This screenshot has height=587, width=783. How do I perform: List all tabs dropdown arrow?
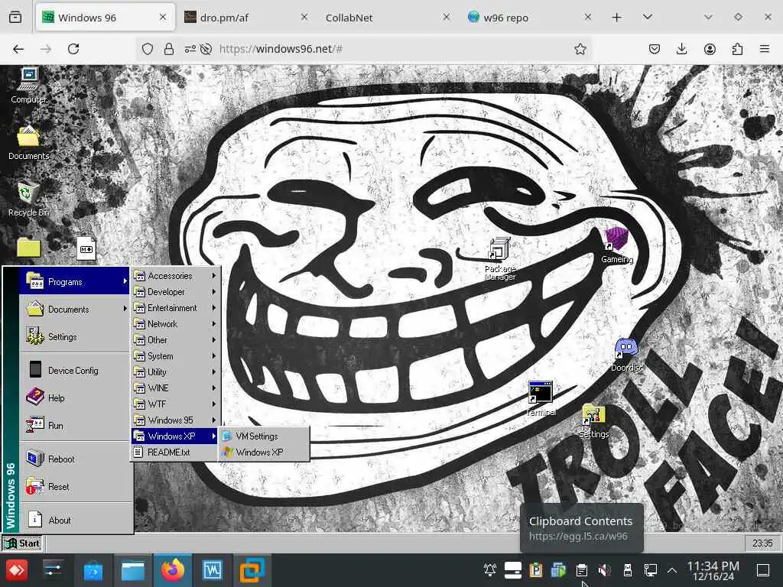pos(648,18)
